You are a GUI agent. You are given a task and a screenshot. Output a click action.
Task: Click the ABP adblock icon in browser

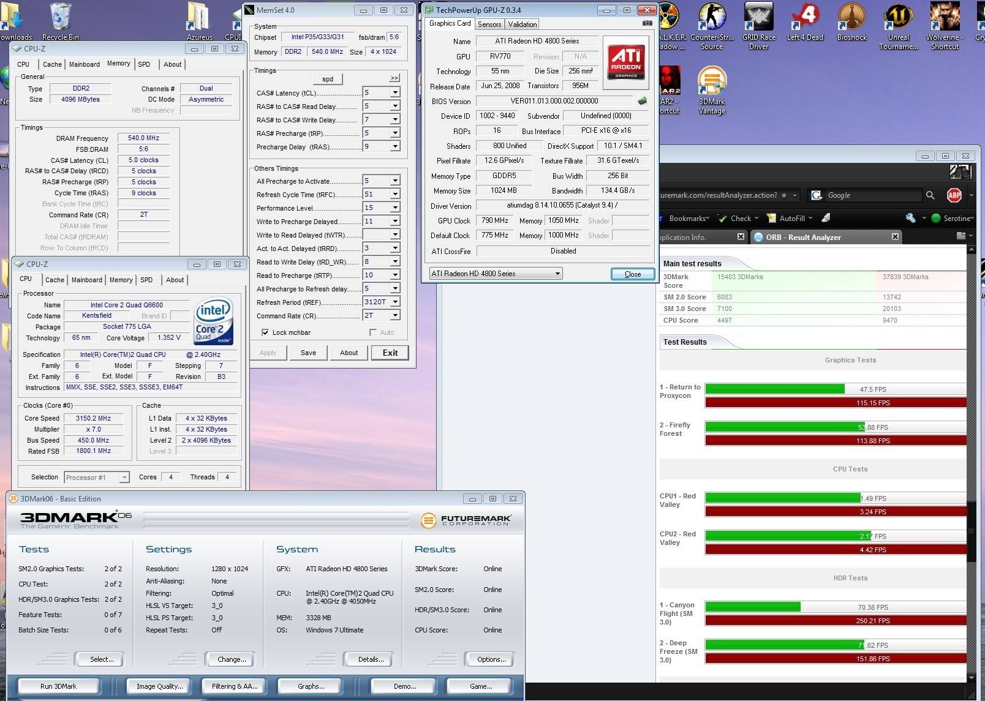pyautogui.click(x=954, y=195)
